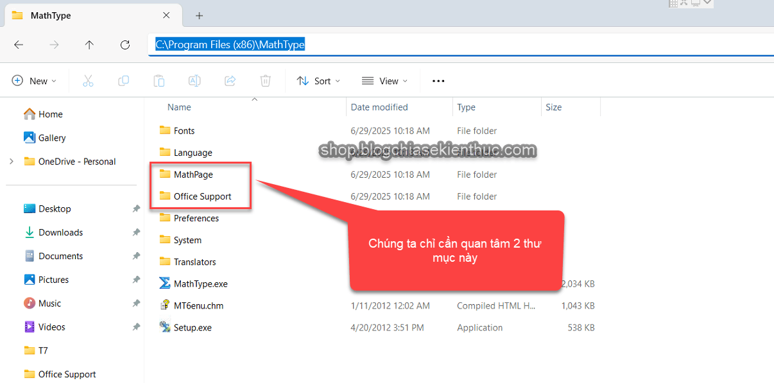
Task: Click the pin icon beside Documents
Action: point(136,257)
